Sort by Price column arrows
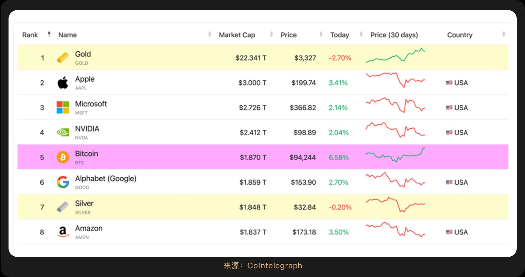The image size is (525, 277). [x=321, y=34]
